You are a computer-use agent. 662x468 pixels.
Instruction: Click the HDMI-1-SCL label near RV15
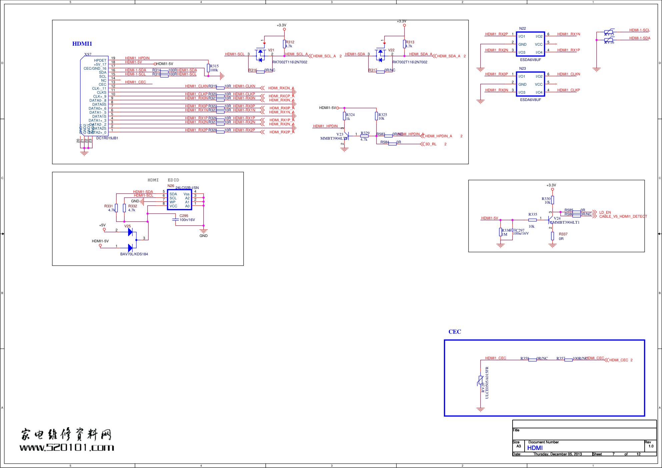(639, 30)
